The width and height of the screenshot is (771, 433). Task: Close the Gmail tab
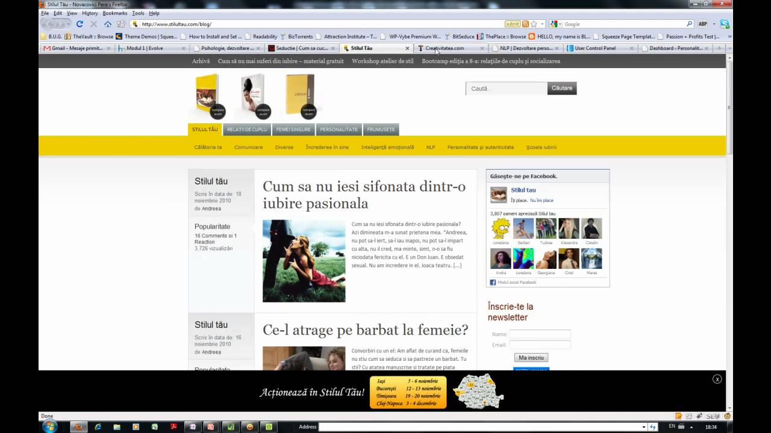[108, 48]
